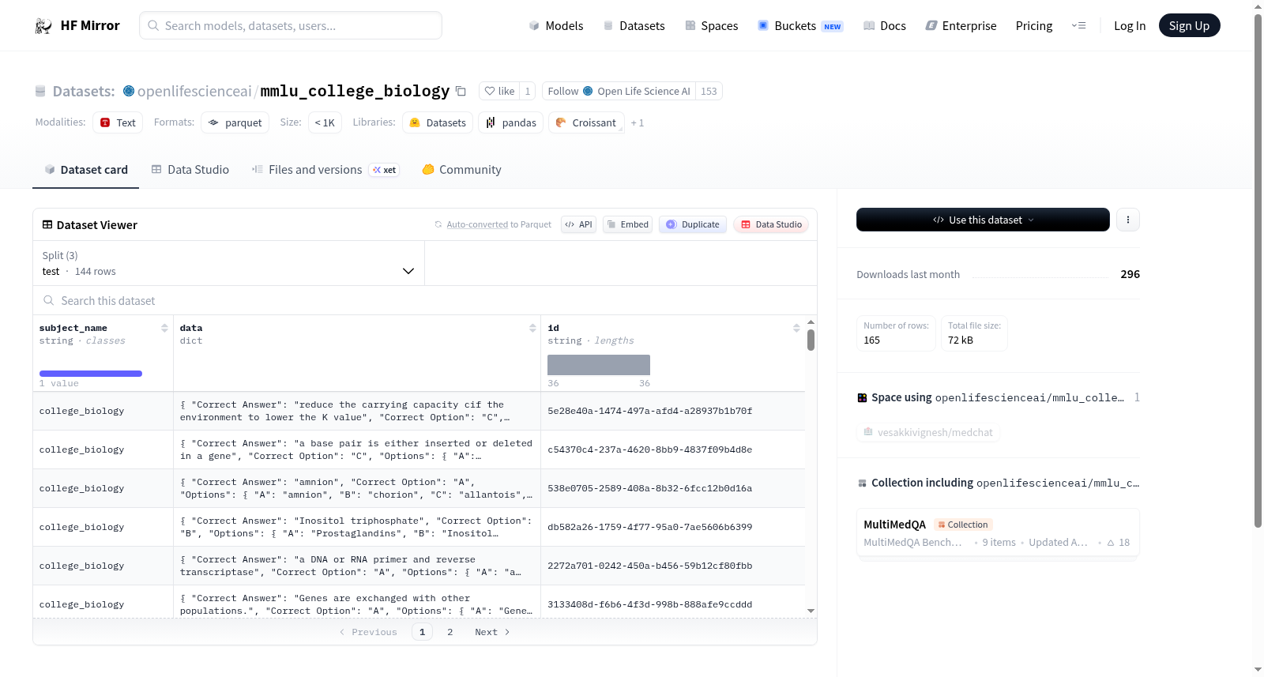The image size is (1264, 677).
Task: Select the Croissant library tag
Action: (x=586, y=122)
